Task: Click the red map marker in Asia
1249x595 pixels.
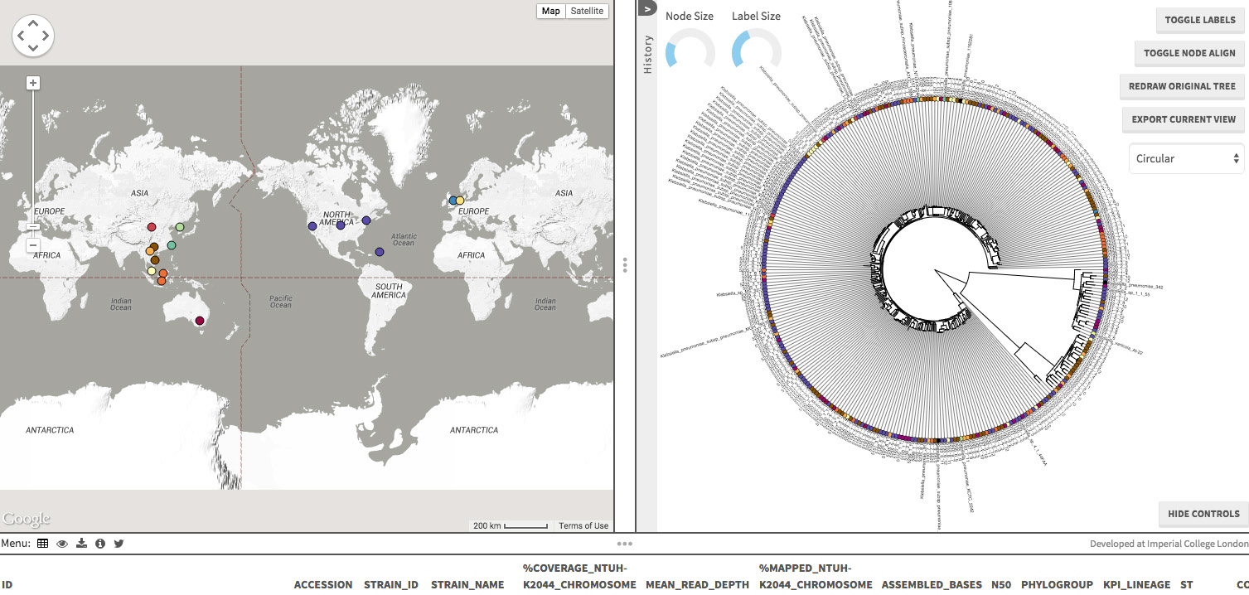Action: 152,227
